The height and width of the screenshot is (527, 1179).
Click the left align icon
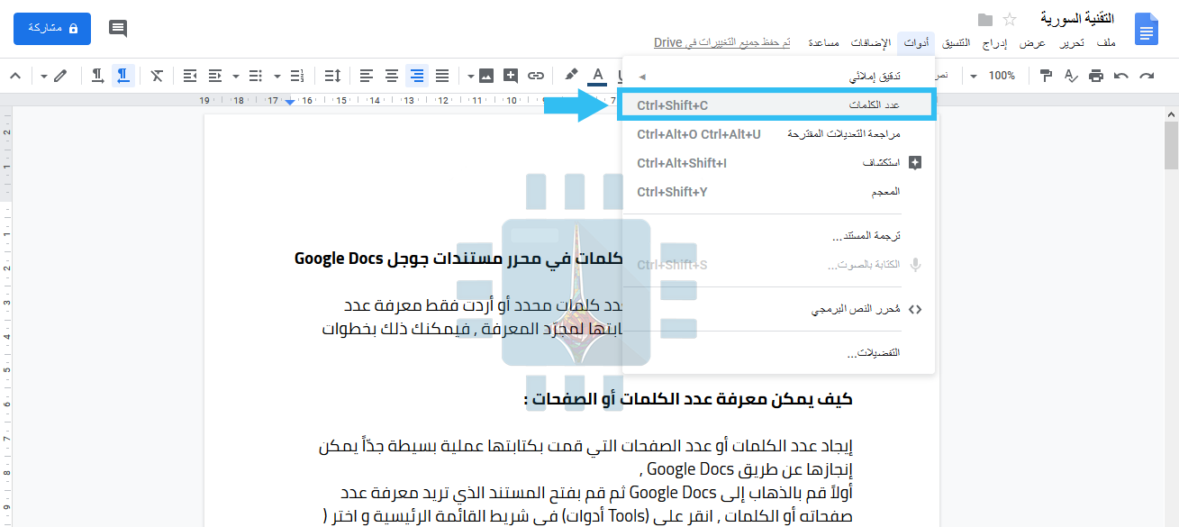click(x=366, y=76)
